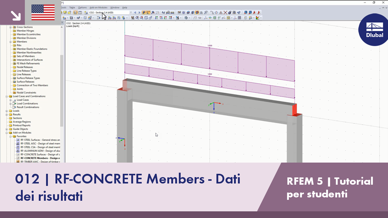Viewport: 388px width, 218px height.
Task: Select RF-CONCRETE Surfaces module entry
Action: [40, 154]
